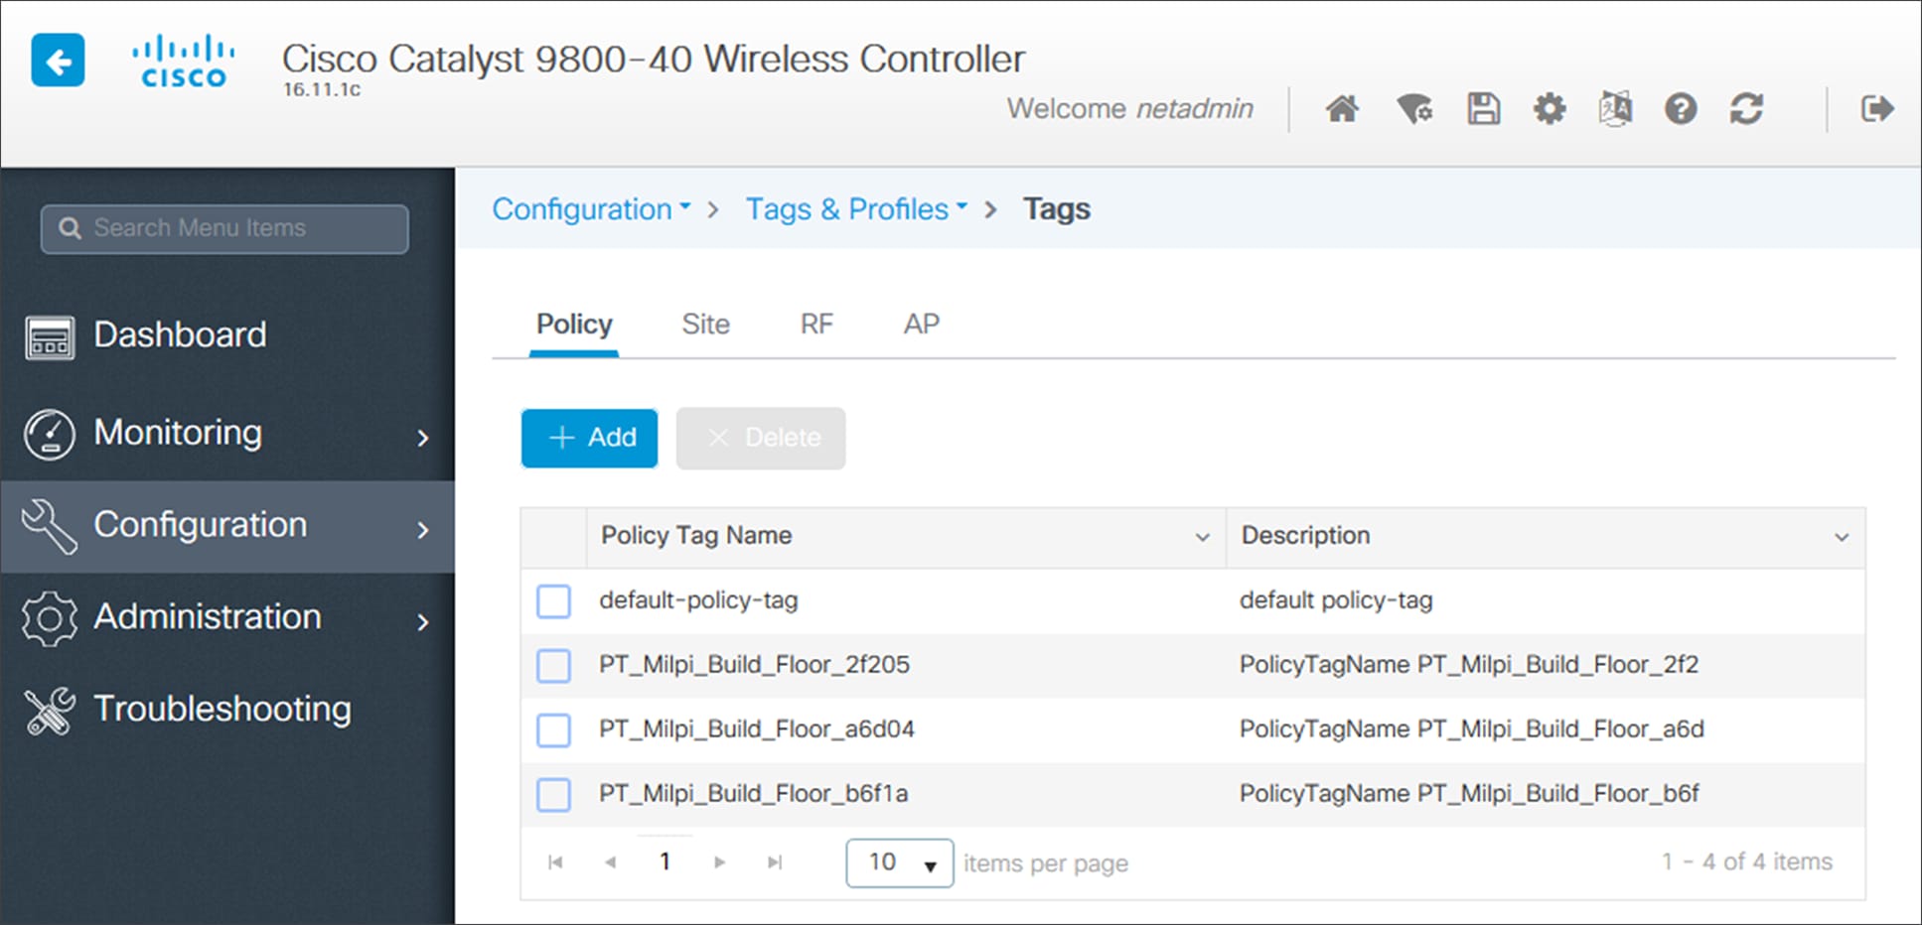Image resolution: width=1922 pixels, height=925 pixels.
Task: Open the Tags & Profiles breadcrumb dropdown
Action: coord(857,209)
